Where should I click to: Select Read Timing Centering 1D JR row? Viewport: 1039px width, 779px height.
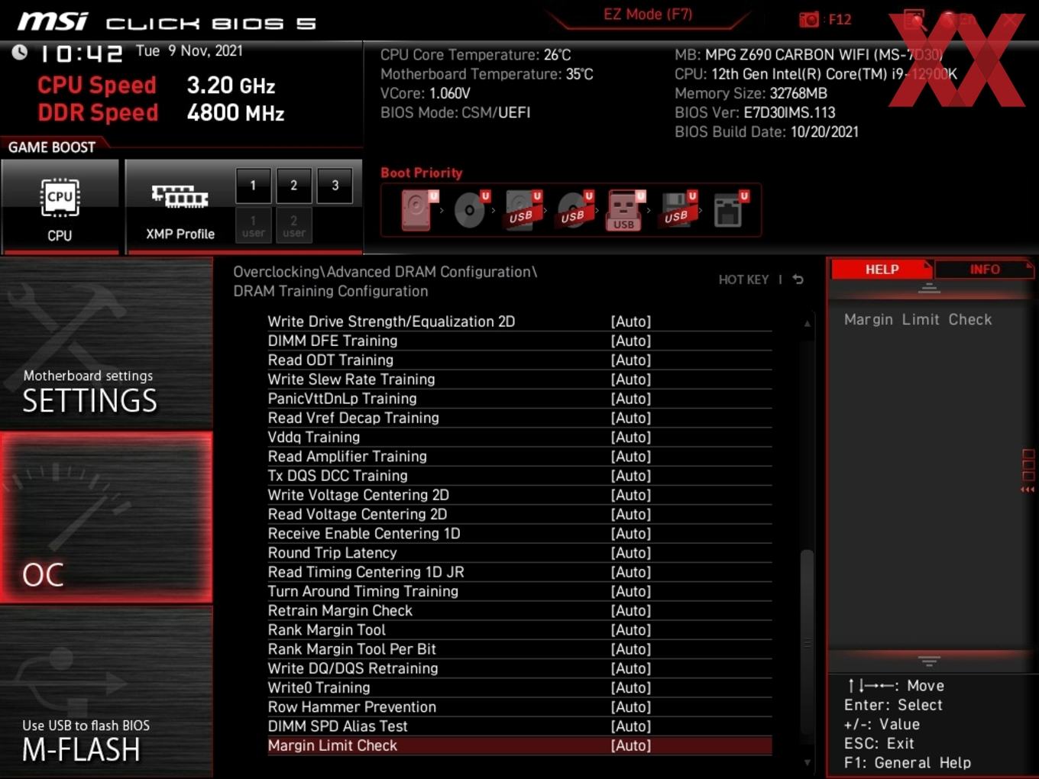(x=519, y=572)
